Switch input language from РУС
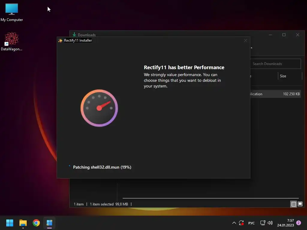Screen dimensions: 307x230 point(252,223)
